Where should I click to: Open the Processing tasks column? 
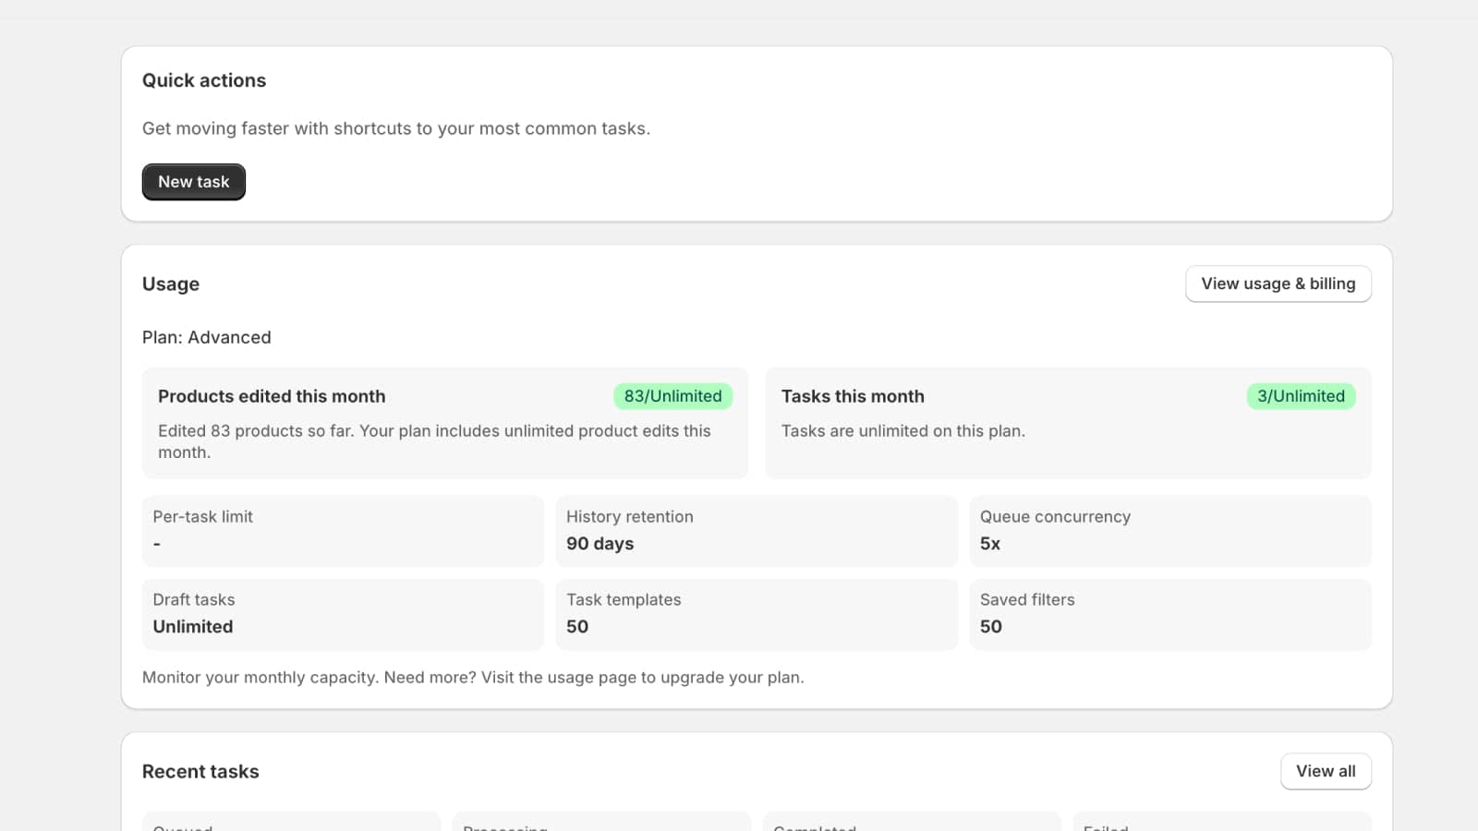click(600, 825)
